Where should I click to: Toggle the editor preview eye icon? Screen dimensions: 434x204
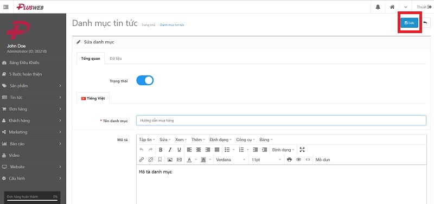pos(298,160)
